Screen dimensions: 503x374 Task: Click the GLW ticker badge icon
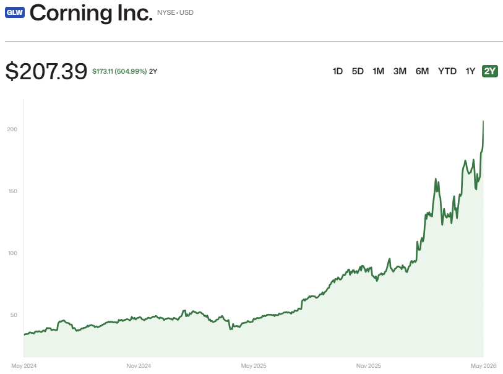point(15,12)
